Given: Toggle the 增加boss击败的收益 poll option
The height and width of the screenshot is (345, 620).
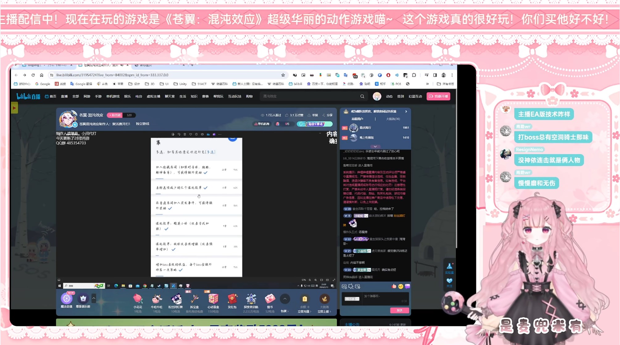Looking at the screenshot, I should pos(196,267).
